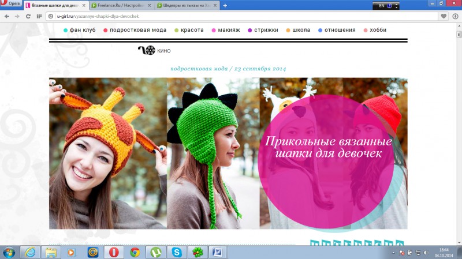The width and height of the screenshot is (462, 259).
Task: Open Windows Explorer folder from taskbar
Action: click(51, 252)
